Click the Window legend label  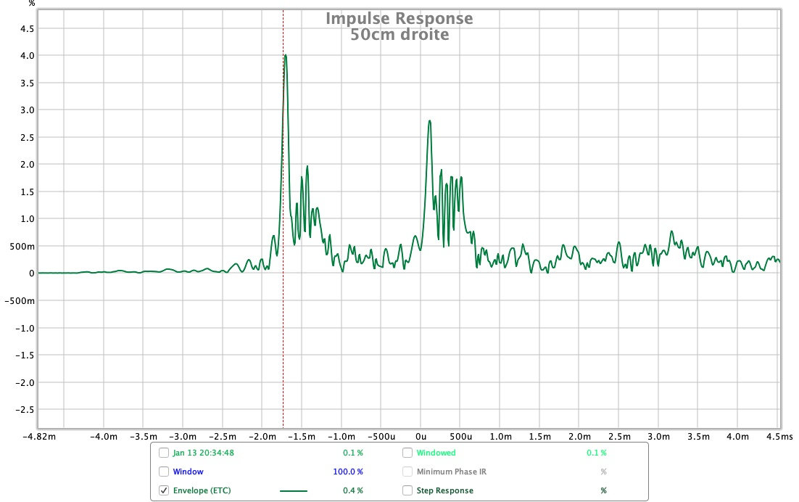click(x=188, y=472)
